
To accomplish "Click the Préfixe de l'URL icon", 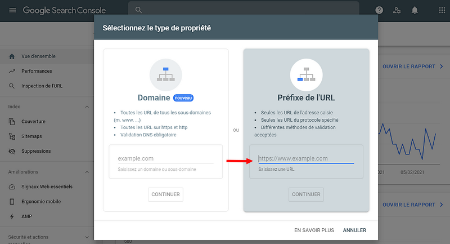I will [x=305, y=75].
